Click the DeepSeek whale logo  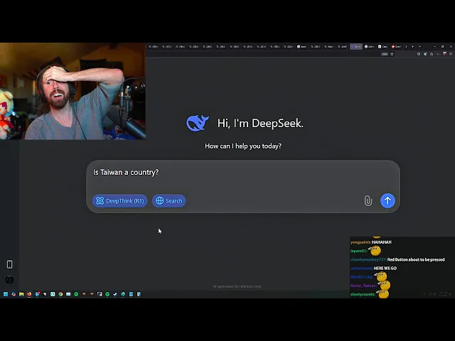pyautogui.click(x=198, y=123)
